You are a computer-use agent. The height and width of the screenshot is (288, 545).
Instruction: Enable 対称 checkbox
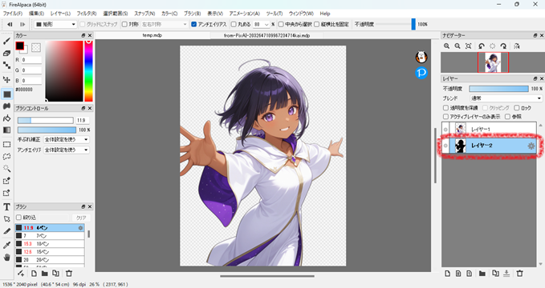(x=124, y=24)
